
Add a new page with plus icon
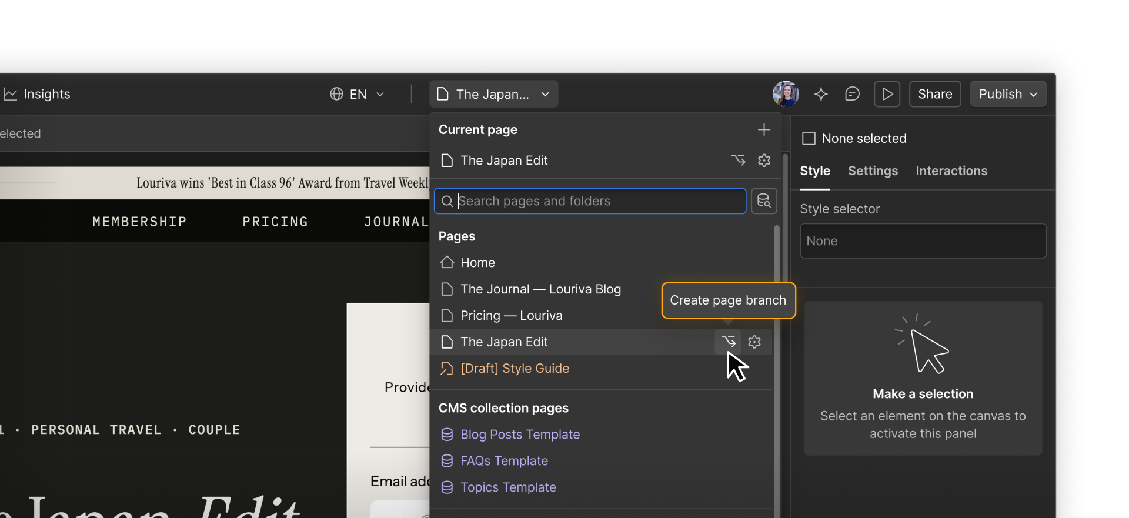pos(764,130)
